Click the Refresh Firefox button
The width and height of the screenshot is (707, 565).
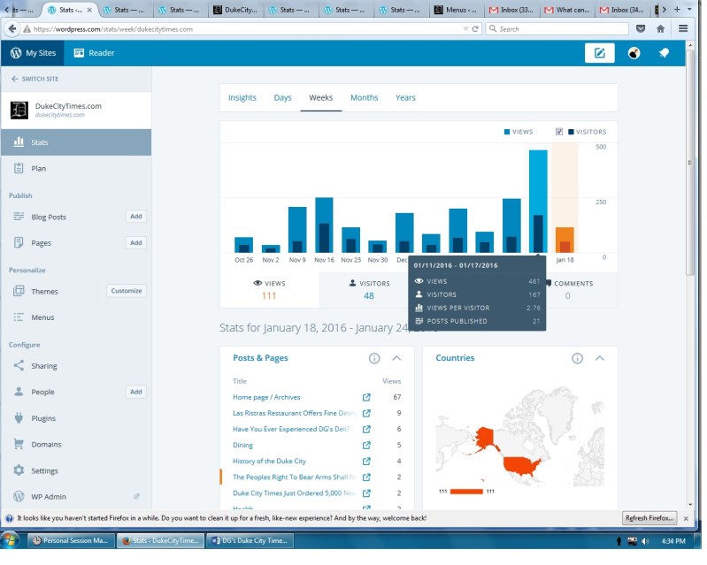pos(649,518)
